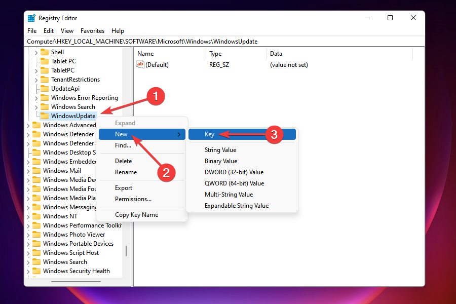Select Multi-String Value in the submenu

tap(242, 195)
